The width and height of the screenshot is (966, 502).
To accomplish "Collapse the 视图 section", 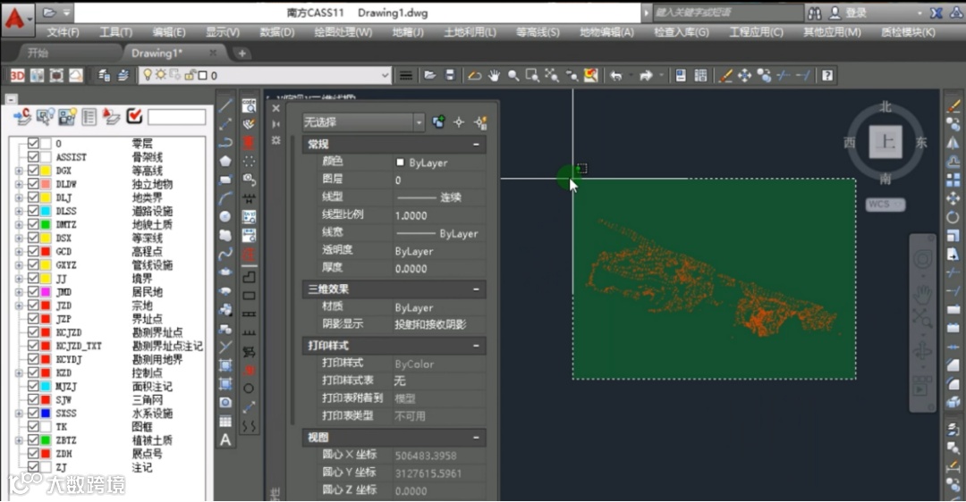I will click(x=476, y=438).
